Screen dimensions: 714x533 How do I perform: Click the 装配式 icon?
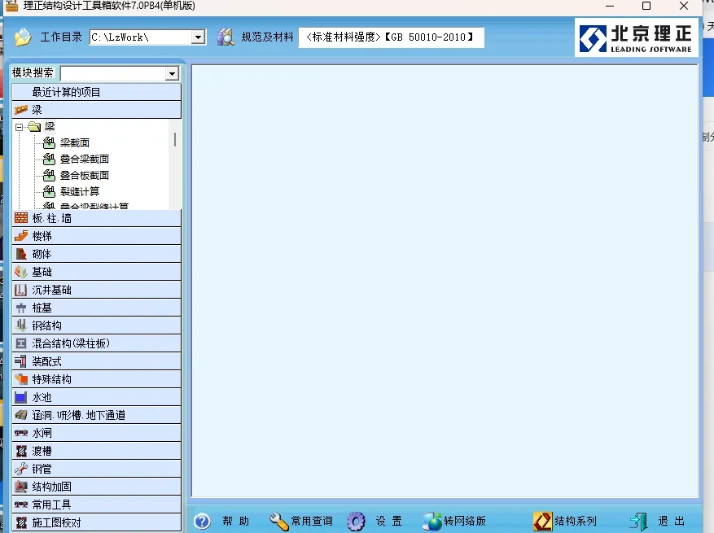(x=21, y=361)
